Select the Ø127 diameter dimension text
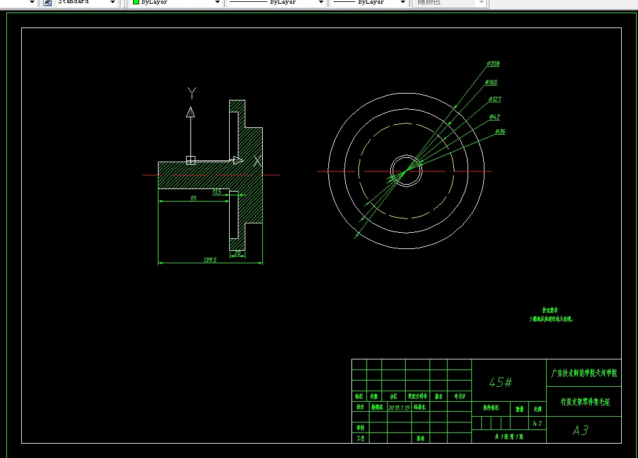Image resolution: width=638 pixels, height=458 pixels. 495,99
